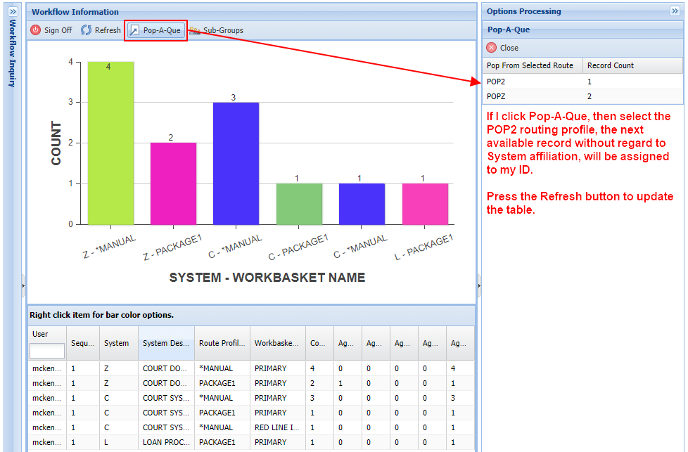The image size is (688, 452).
Task: Click the Workflow Information panel title
Action: (75, 12)
